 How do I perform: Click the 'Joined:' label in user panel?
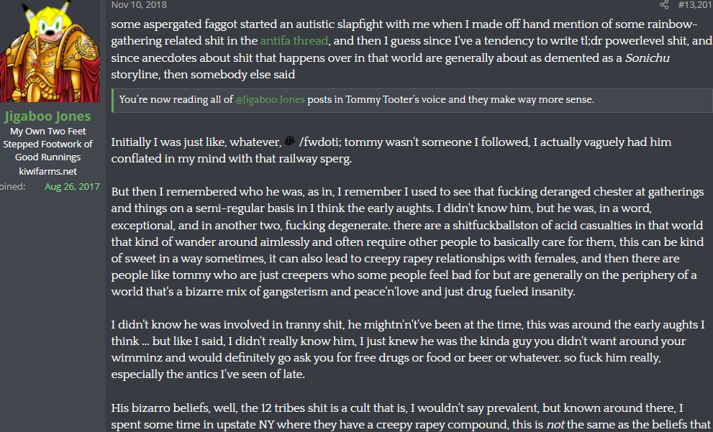tap(13, 187)
